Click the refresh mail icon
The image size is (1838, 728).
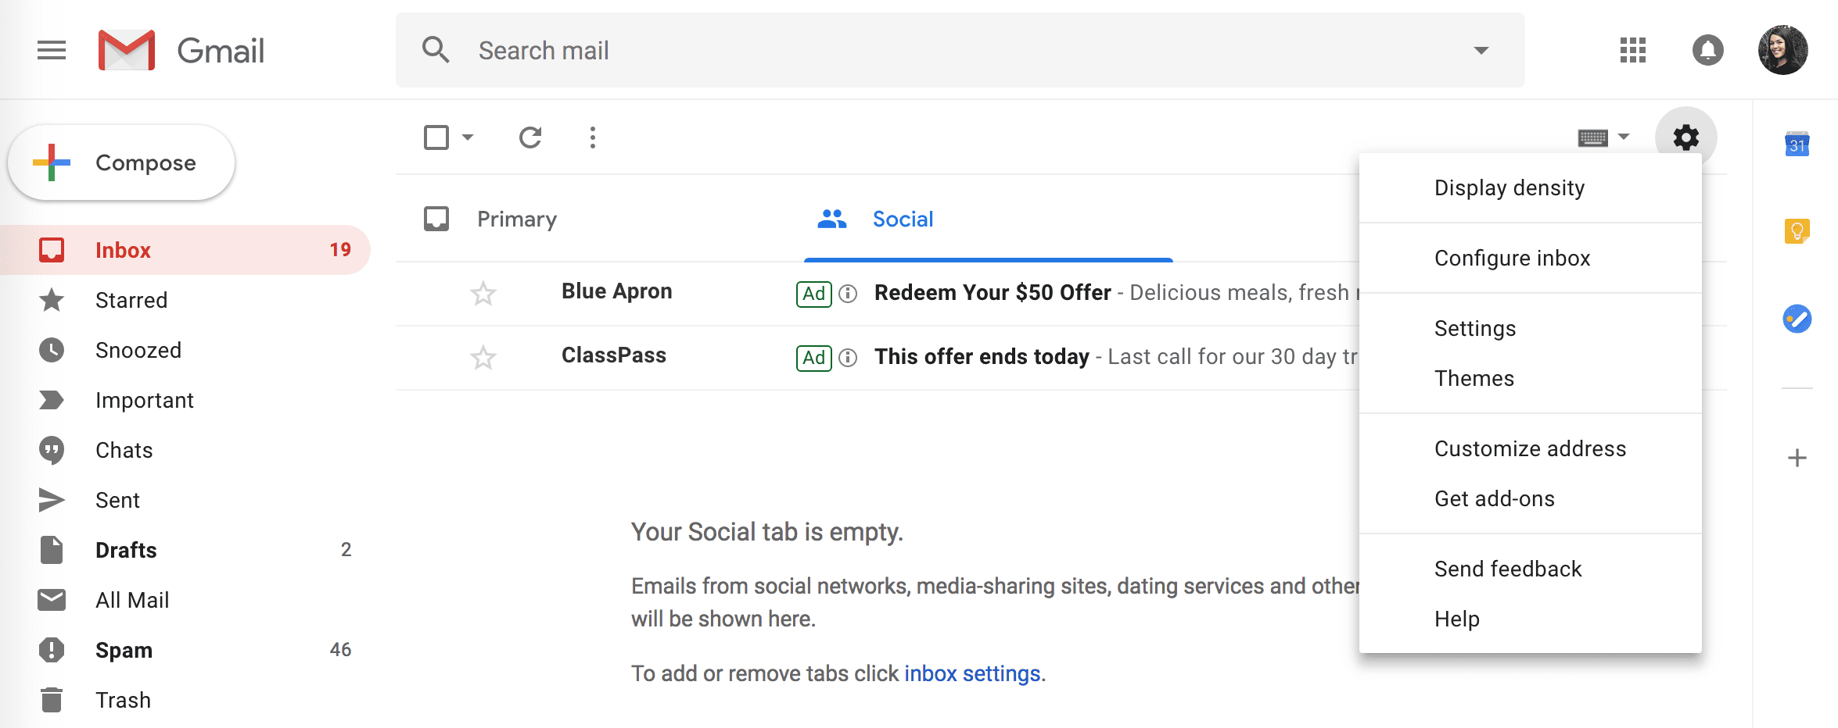click(x=530, y=137)
